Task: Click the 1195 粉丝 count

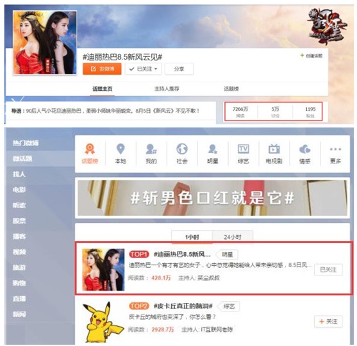Action: [310, 111]
